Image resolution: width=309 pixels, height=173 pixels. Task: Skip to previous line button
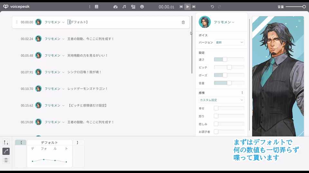pyautogui.click(x=181, y=7)
